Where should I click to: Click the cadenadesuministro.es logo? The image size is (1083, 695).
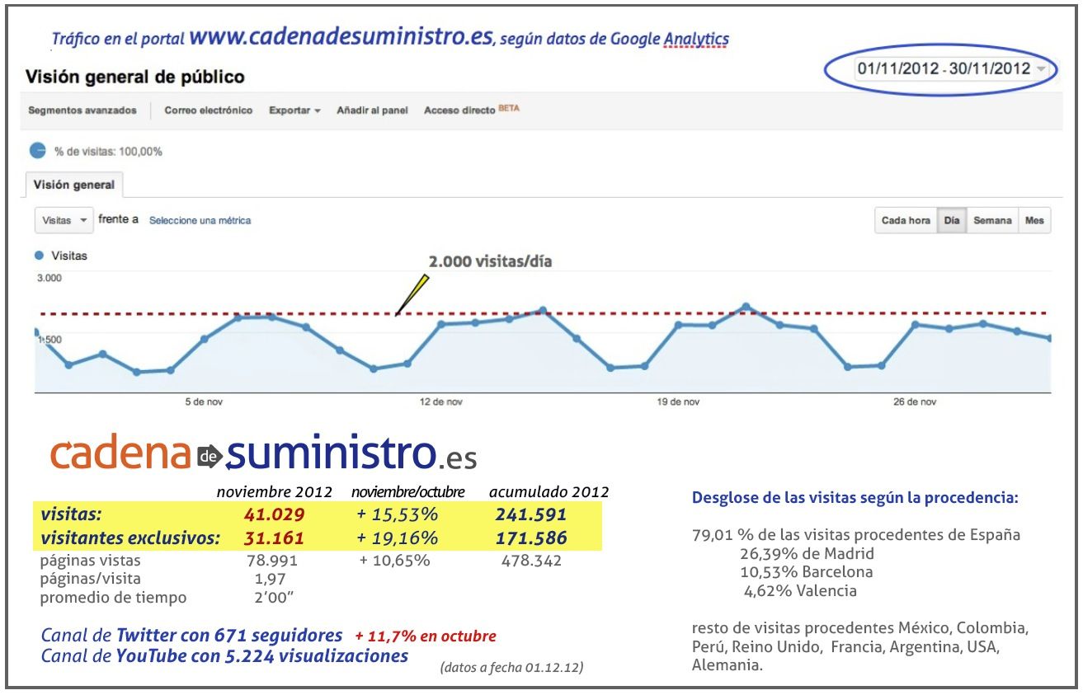(263, 454)
